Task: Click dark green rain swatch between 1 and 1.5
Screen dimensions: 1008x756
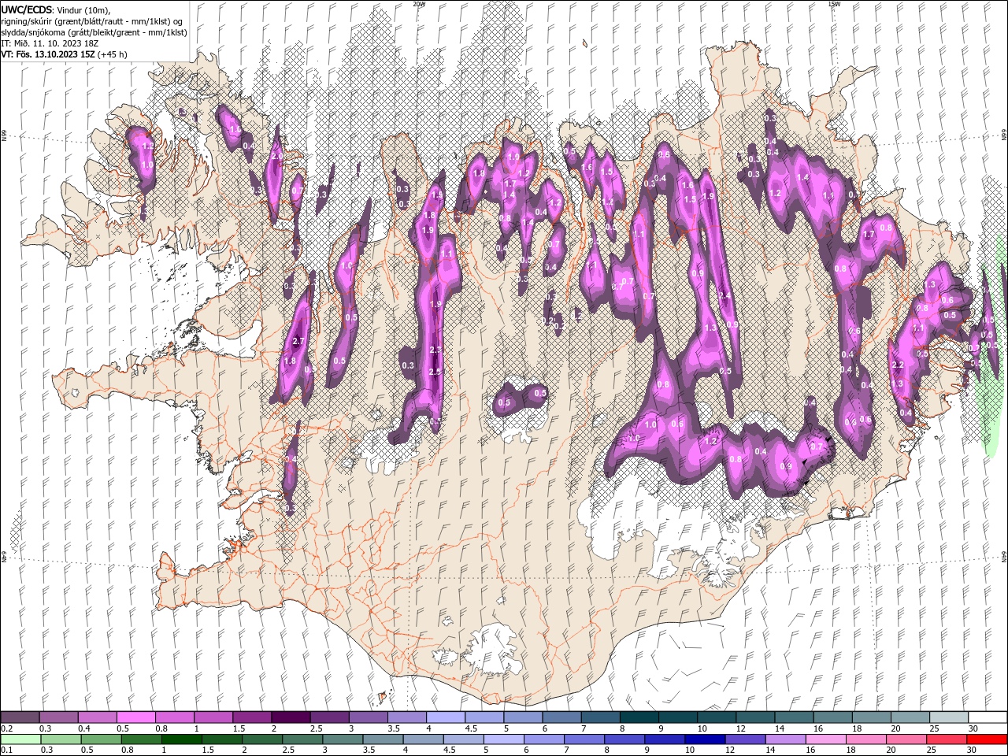Action: pyautogui.click(x=181, y=739)
